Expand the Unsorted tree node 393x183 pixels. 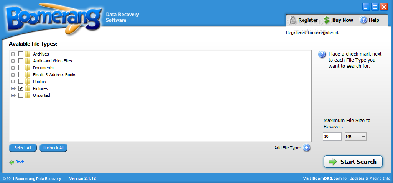click(x=13, y=95)
